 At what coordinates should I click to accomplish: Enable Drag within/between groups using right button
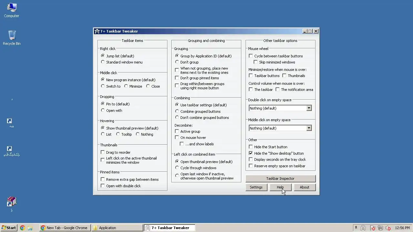click(x=177, y=85)
